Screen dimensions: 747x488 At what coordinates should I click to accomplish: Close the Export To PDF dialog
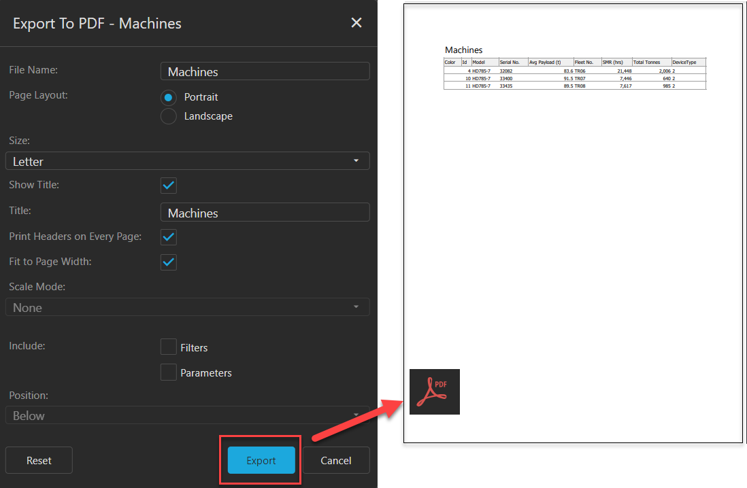(356, 23)
